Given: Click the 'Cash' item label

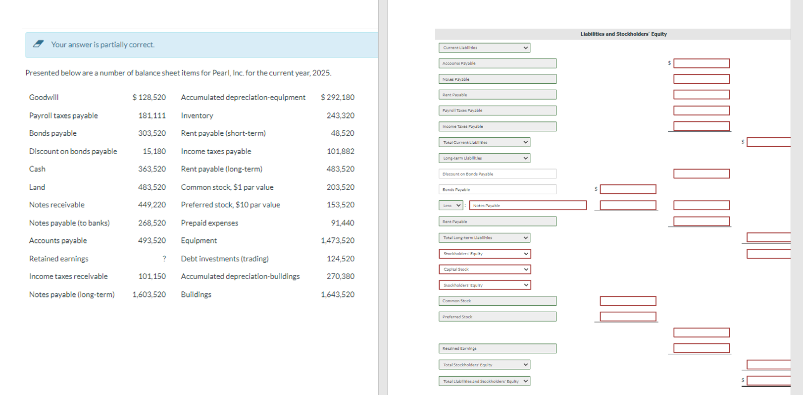Looking at the screenshot, I should coord(37,169).
